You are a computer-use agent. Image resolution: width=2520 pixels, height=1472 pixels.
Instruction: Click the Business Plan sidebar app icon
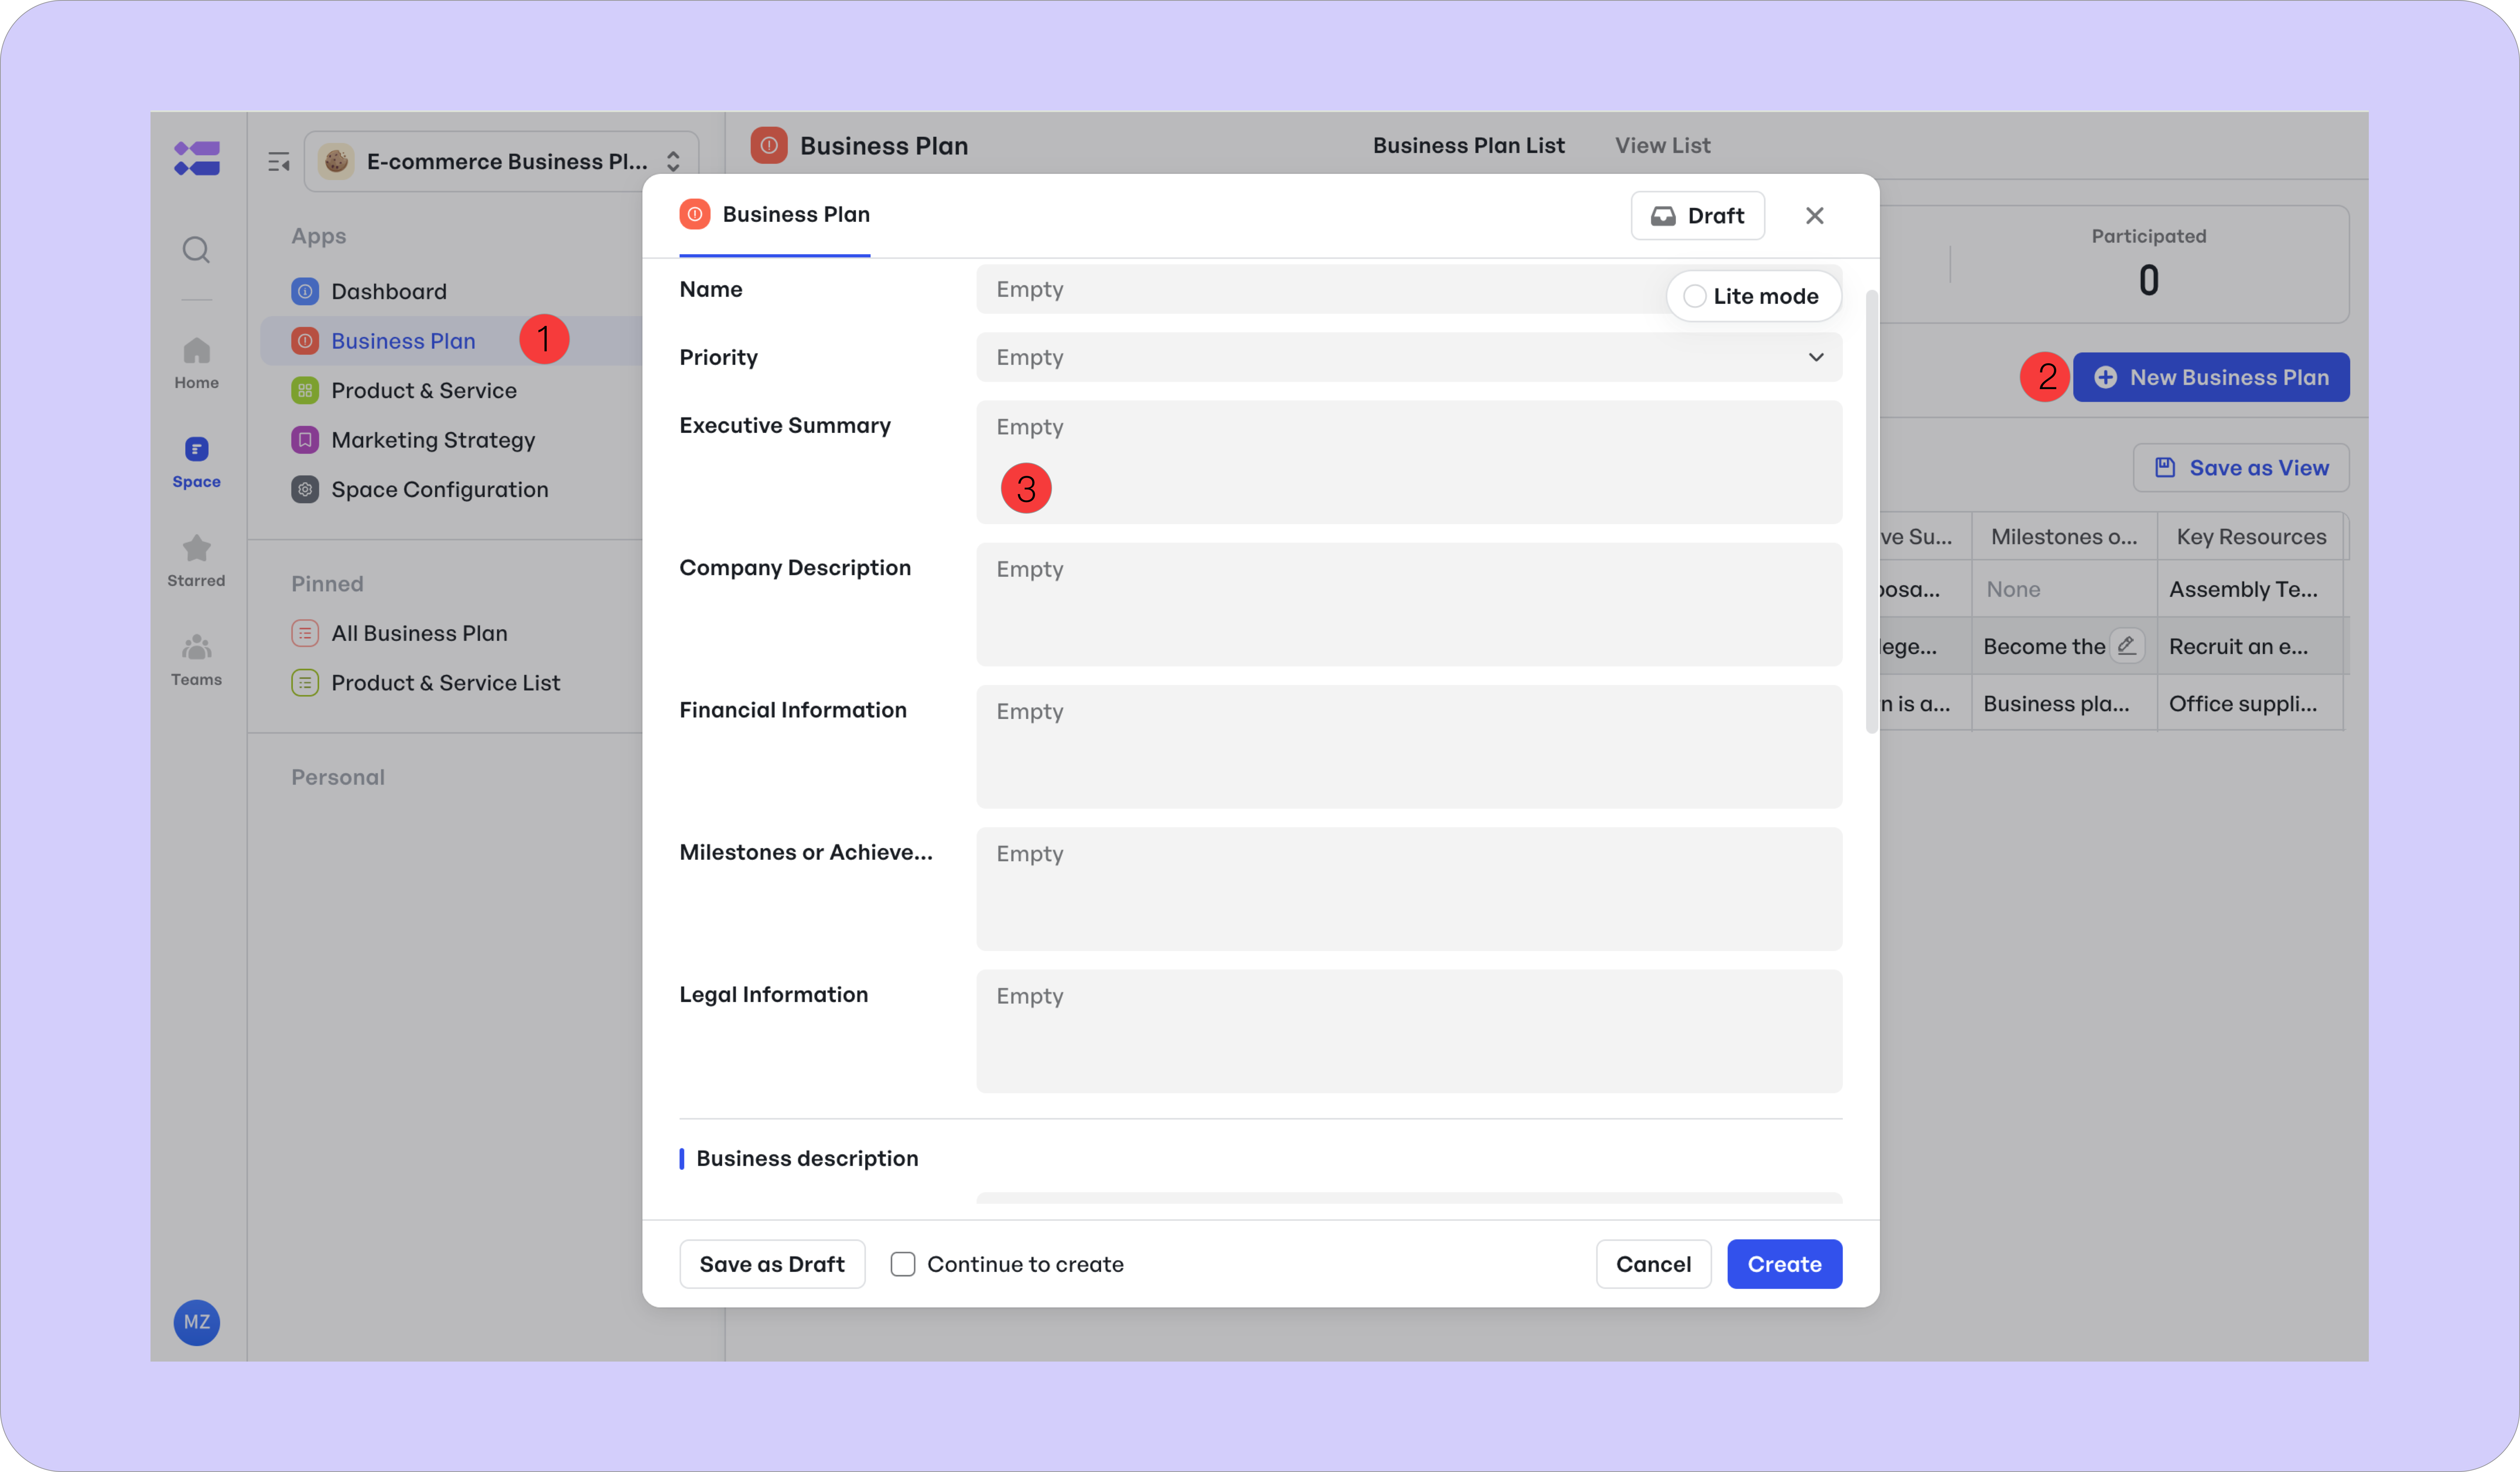305,341
